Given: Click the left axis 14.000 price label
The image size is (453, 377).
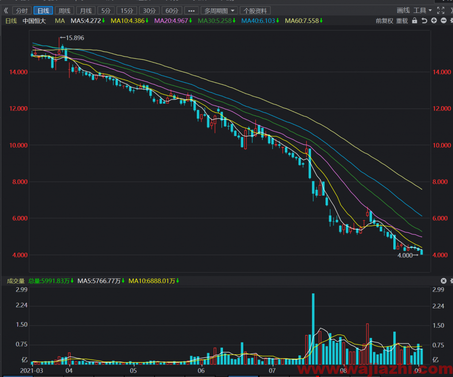Looking at the screenshot, I should pyautogui.click(x=18, y=72).
